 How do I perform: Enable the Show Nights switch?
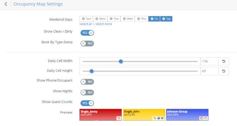coord(87,92)
